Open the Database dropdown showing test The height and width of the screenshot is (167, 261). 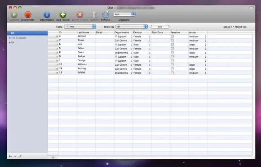pyautogui.click(x=124, y=14)
